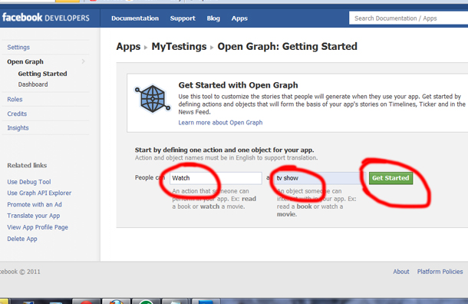Click the green Get Started button

tap(391, 178)
